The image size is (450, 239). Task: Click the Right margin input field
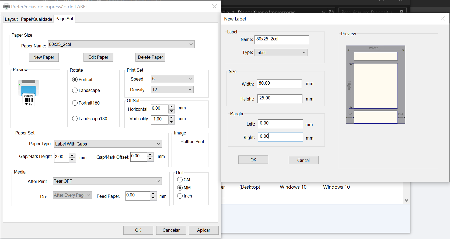(x=280, y=137)
